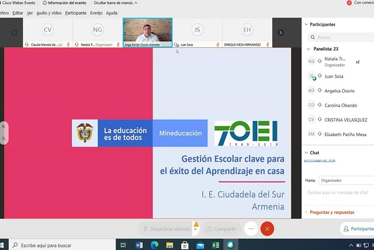Click Desactivar silencio button

[x=167, y=229]
